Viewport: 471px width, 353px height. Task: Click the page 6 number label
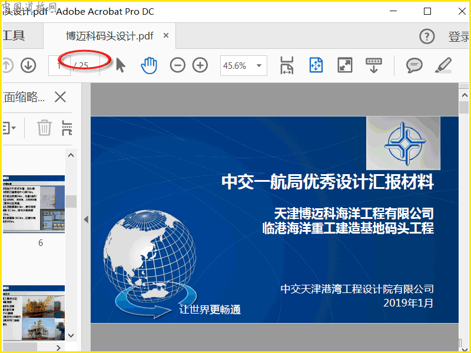41,243
